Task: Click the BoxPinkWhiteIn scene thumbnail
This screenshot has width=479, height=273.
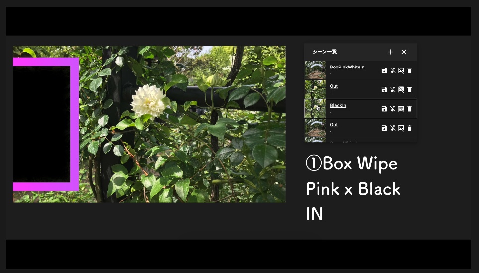Action: [315, 70]
